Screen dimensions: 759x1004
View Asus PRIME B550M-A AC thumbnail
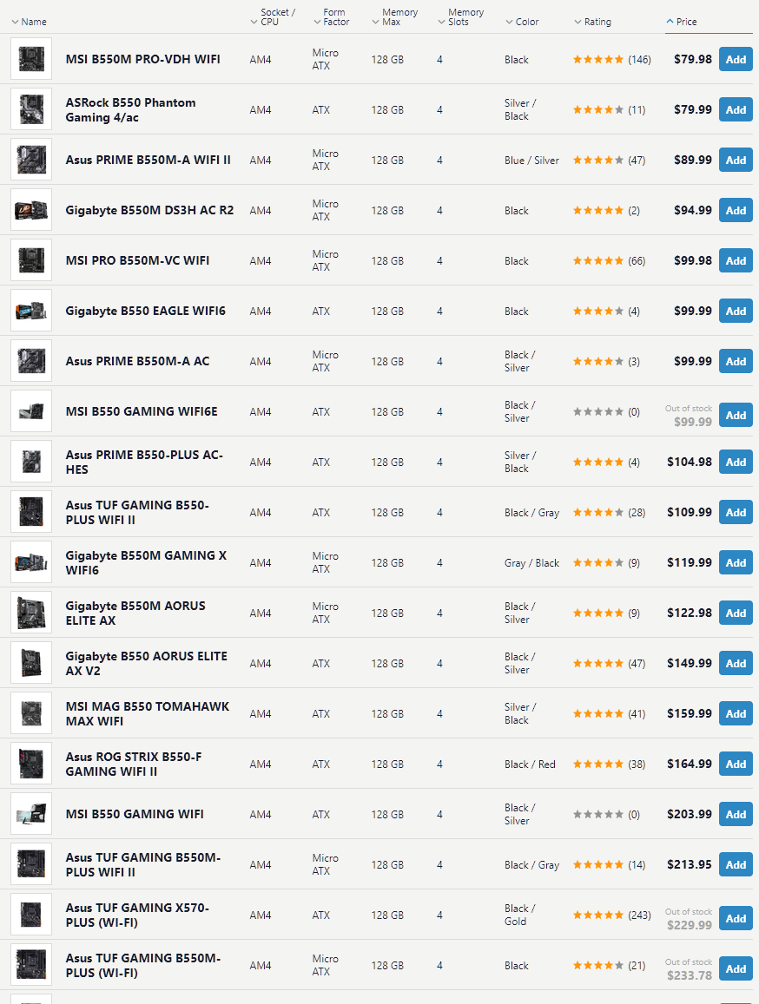[x=31, y=361]
